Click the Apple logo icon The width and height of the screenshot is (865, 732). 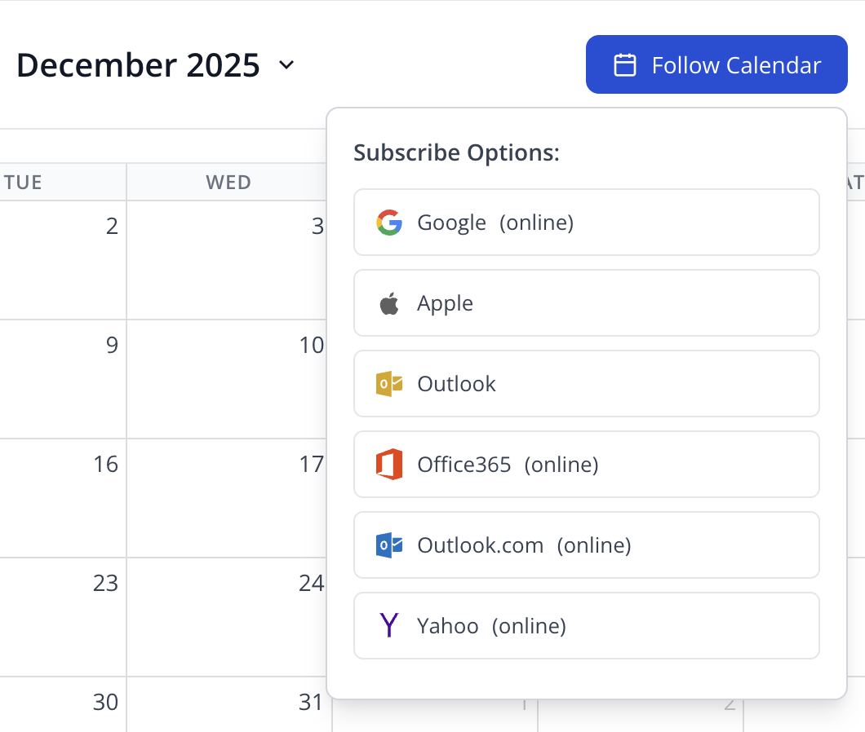pos(389,304)
